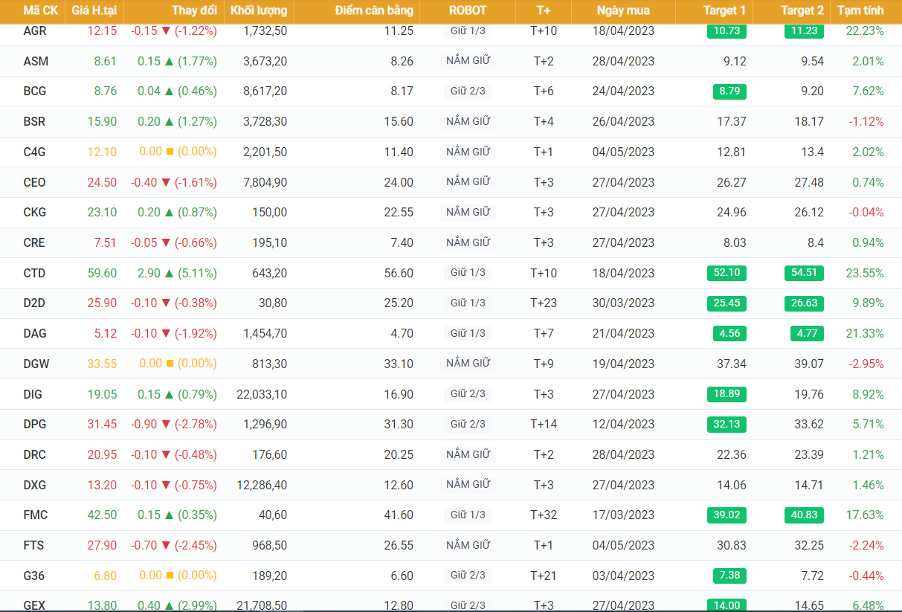Click the CKG stock symbol
The height and width of the screenshot is (612, 902).
(x=34, y=212)
